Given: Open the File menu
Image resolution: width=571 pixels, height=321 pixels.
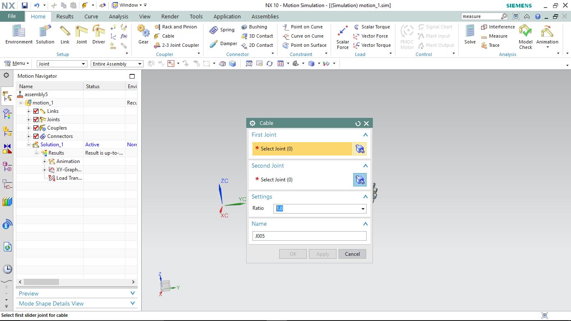Looking at the screenshot, I should [x=12, y=16].
